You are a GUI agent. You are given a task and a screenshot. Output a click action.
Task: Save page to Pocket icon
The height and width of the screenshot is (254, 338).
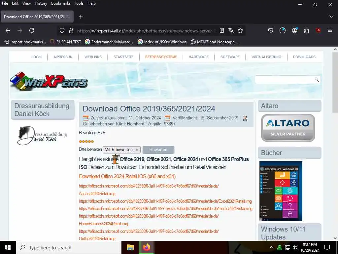point(271,31)
